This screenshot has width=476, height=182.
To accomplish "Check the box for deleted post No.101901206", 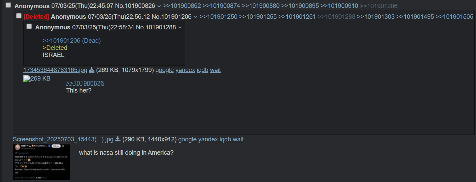I will point(19,16).
